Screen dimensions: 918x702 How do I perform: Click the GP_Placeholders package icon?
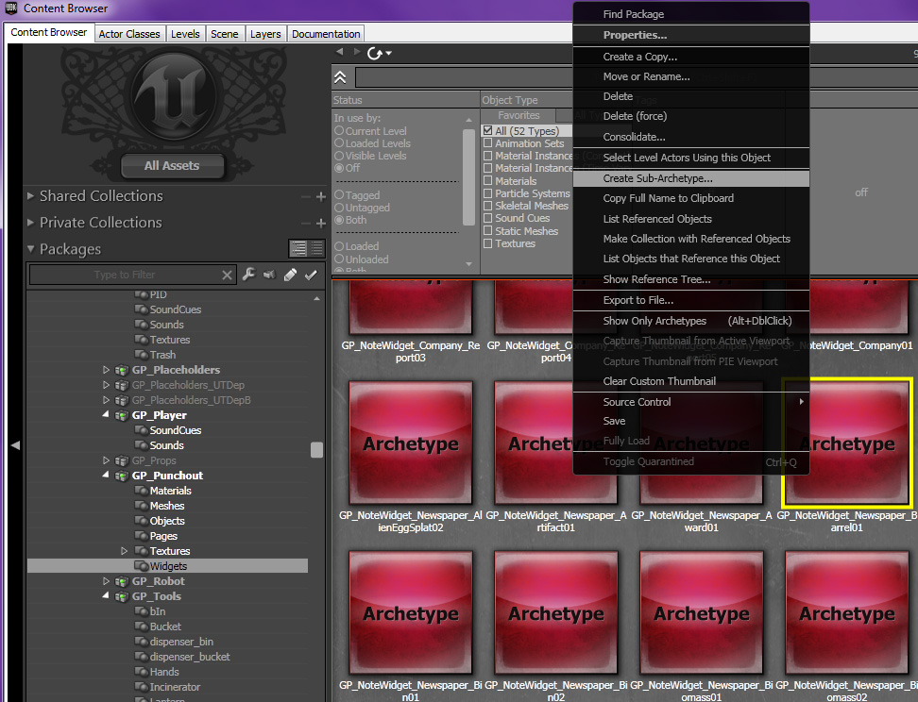point(121,370)
